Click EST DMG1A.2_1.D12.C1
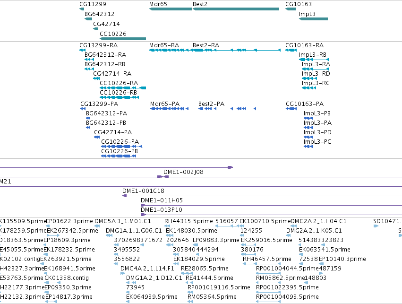 [x=154, y=278]
